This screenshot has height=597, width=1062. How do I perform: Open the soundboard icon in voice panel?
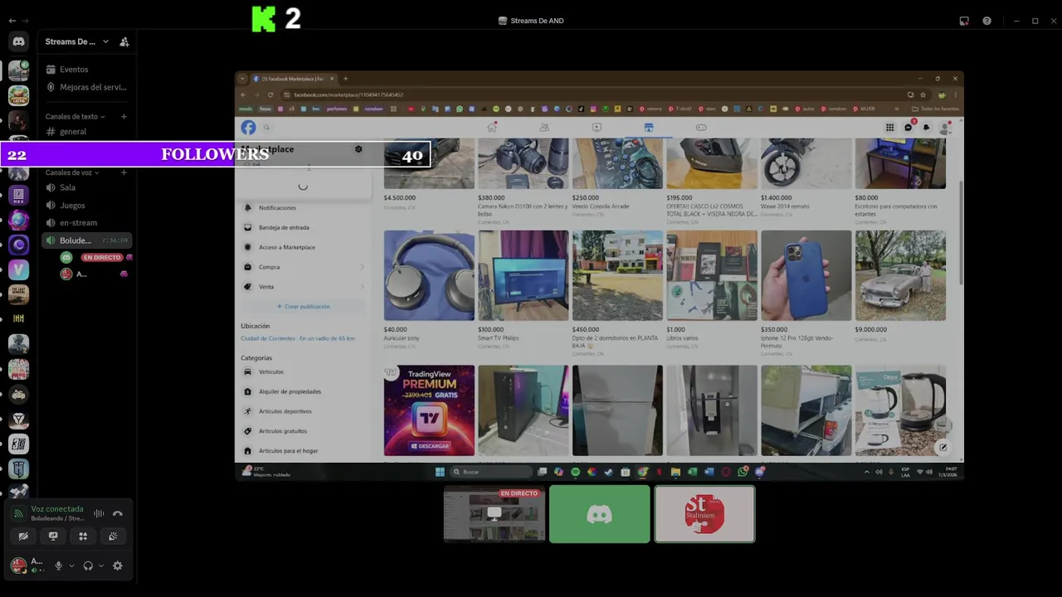point(113,536)
